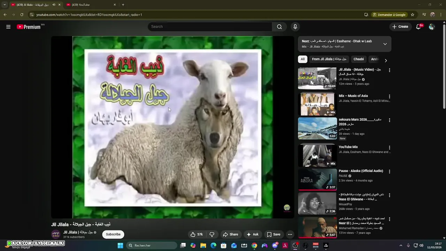Show more filter chips arrow

tap(386, 60)
